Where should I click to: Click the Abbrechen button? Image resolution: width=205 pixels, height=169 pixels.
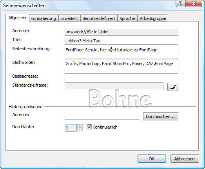185,159
